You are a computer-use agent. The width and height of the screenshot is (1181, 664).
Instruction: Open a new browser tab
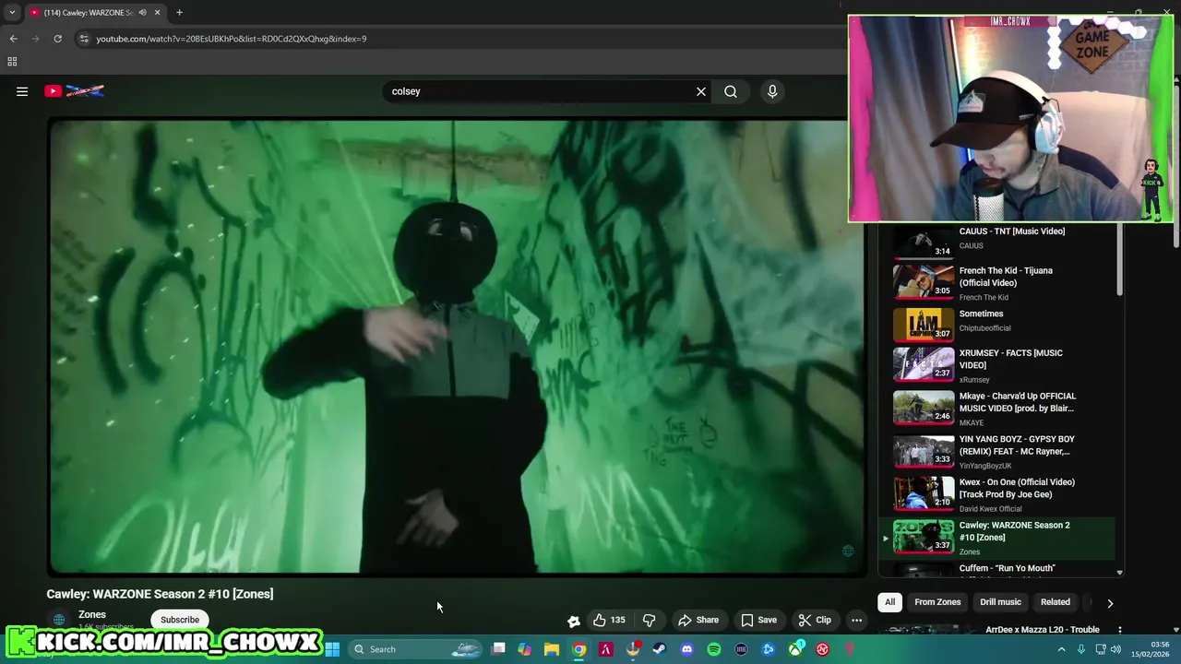pyautogui.click(x=179, y=12)
